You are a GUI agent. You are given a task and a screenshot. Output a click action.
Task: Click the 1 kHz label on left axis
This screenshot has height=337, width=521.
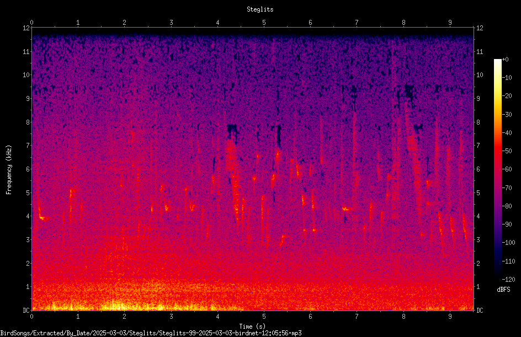(28, 287)
